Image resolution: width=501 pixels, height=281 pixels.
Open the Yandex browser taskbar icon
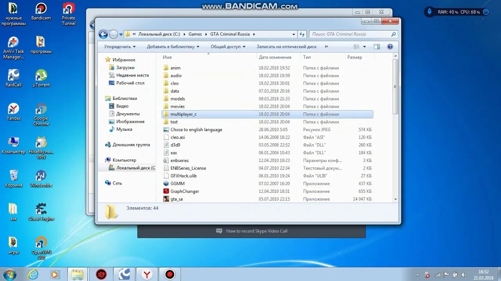(147, 274)
